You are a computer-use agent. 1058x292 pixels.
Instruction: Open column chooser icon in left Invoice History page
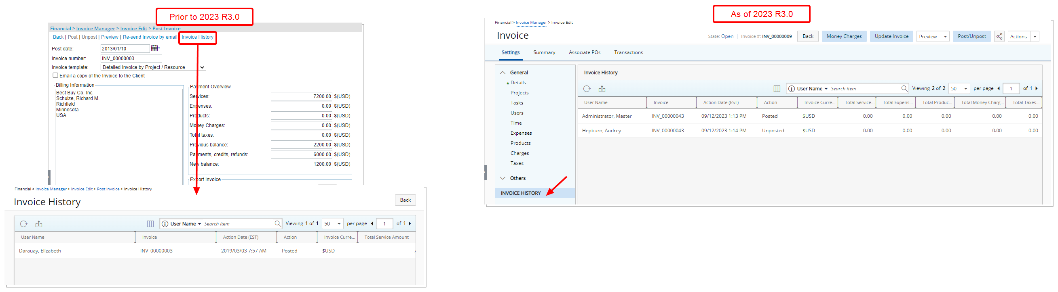click(150, 223)
